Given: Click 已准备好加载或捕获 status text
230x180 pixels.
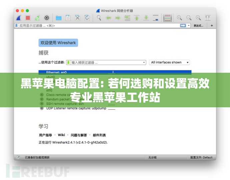Looking at the screenshot, I should click(x=37, y=157).
